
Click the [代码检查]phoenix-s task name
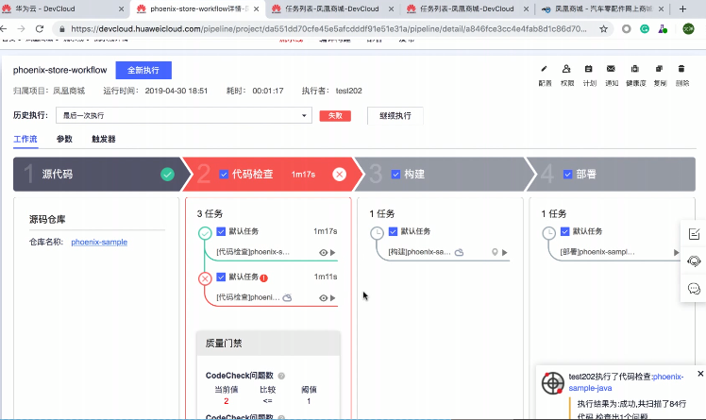(x=253, y=252)
